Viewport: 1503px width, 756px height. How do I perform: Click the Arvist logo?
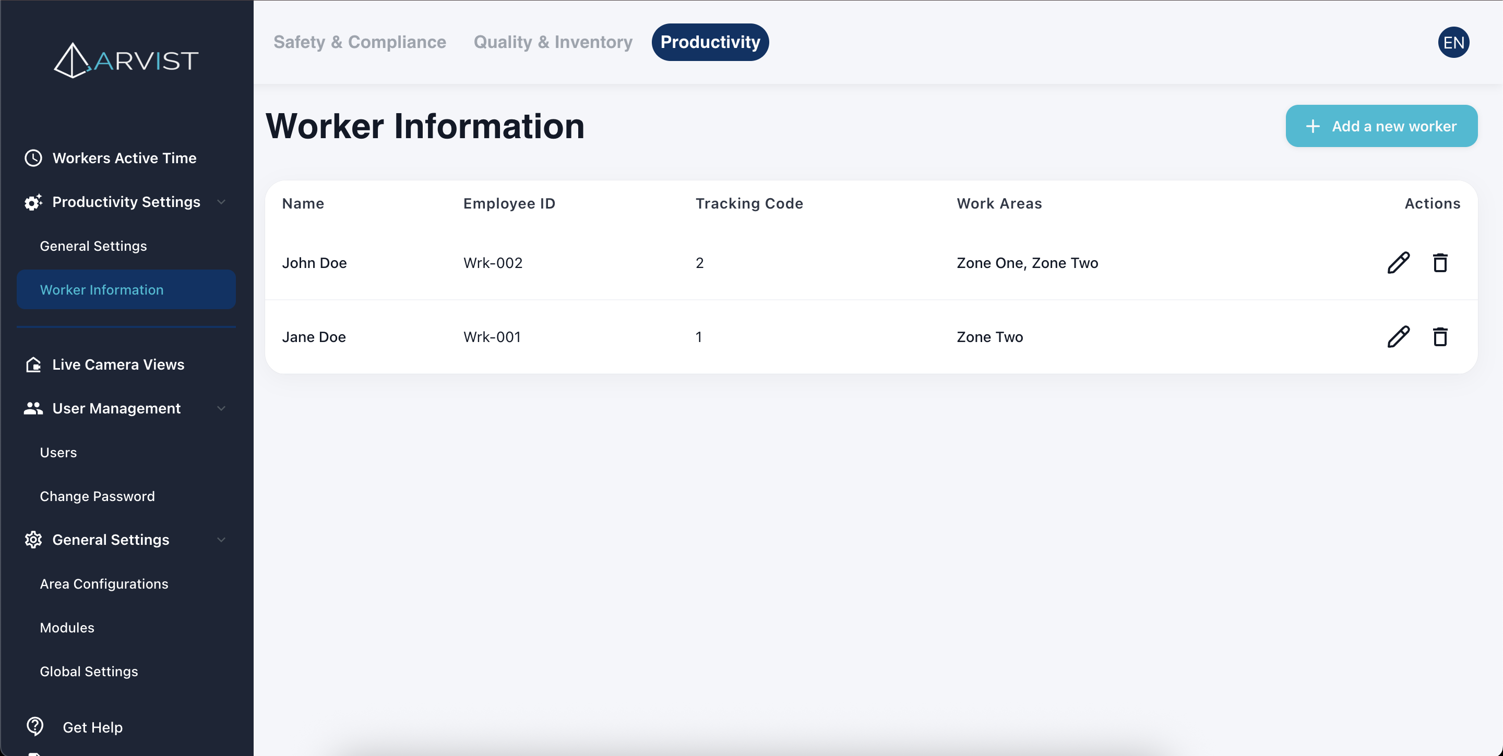click(x=126, y=60)
